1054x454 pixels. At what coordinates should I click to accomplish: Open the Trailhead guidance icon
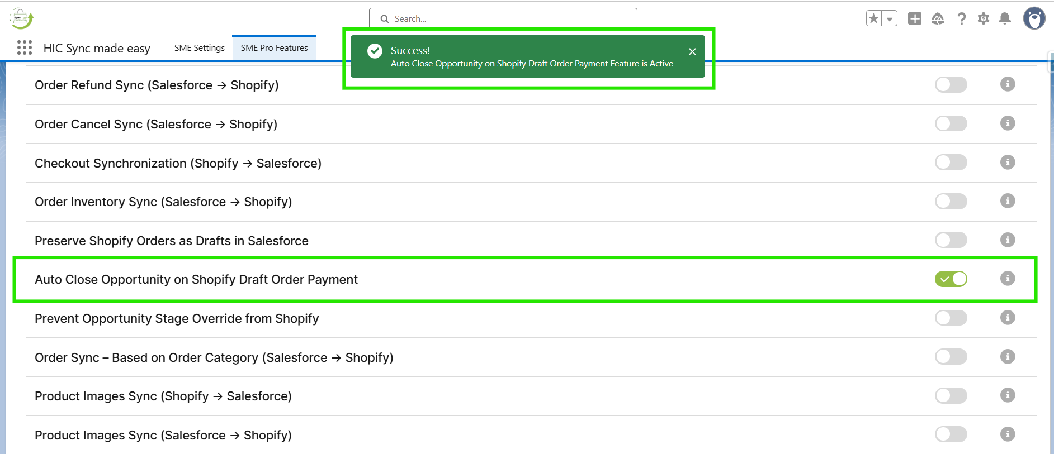tap(938, 19)
